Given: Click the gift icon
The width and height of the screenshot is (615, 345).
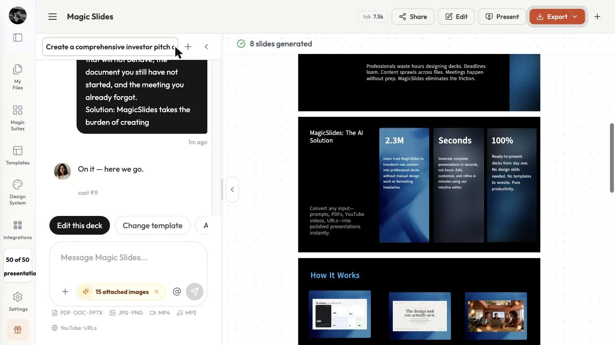Looking at the screenshot, I should point(18,330).
